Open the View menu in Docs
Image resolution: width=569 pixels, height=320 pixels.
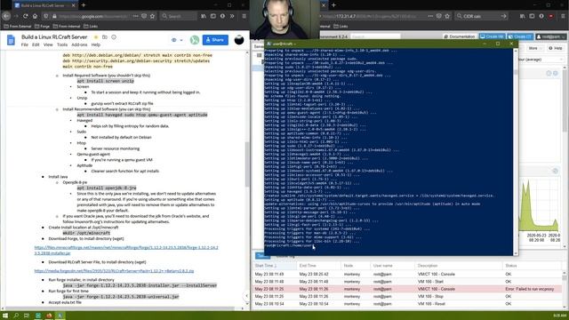(48, 44)
